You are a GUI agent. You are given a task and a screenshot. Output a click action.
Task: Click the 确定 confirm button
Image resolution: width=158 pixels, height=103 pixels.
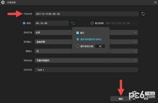coord(121,99)
